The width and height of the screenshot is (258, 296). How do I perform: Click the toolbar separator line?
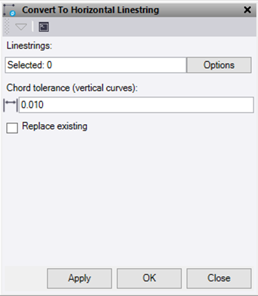(x=33, y=27)
